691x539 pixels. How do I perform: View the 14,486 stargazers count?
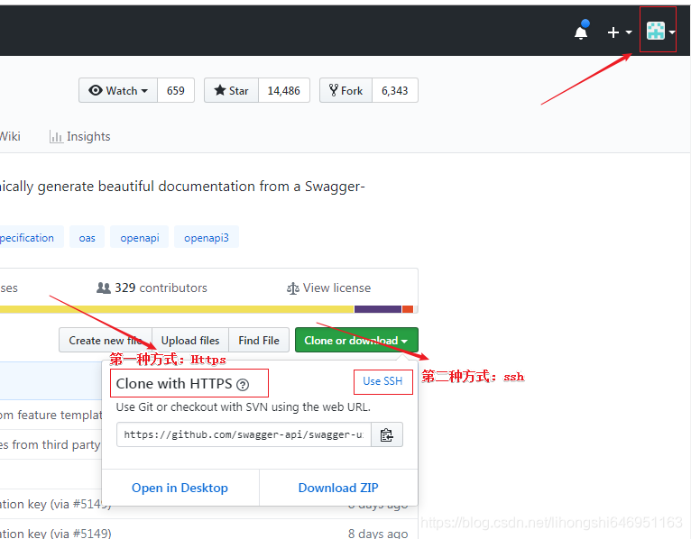point(284,90)
